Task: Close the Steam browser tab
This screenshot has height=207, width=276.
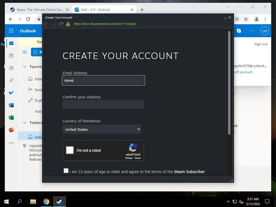Action: pyautogui.click(x=67, y=10)
